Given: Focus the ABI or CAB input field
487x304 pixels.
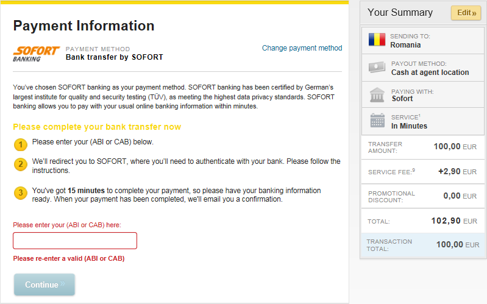Looking at the screenshot, I should 75,241.
